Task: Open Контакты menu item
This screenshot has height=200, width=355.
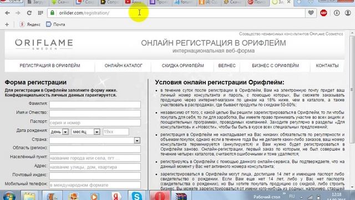Action: point(327,66)
